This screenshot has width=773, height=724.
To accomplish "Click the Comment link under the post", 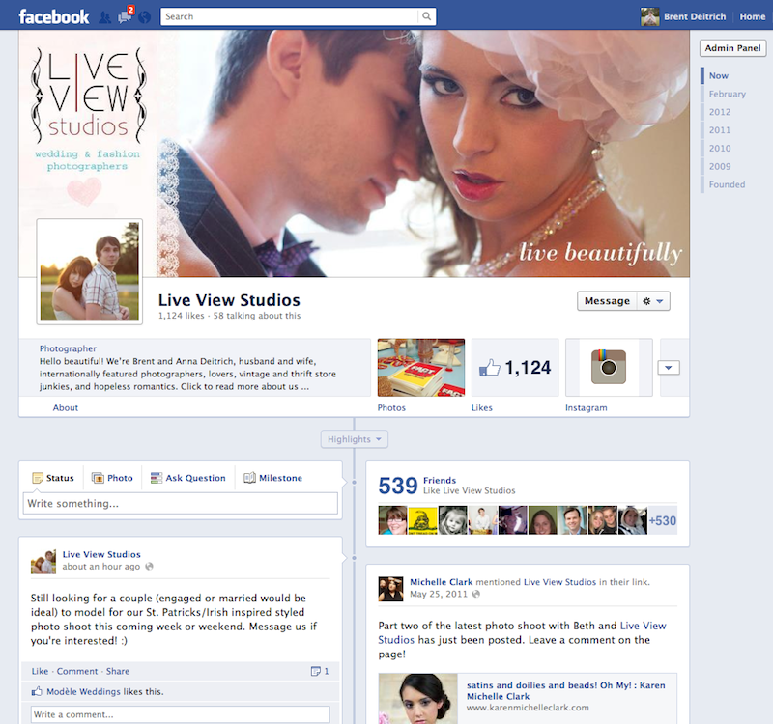I will (77, 671).
